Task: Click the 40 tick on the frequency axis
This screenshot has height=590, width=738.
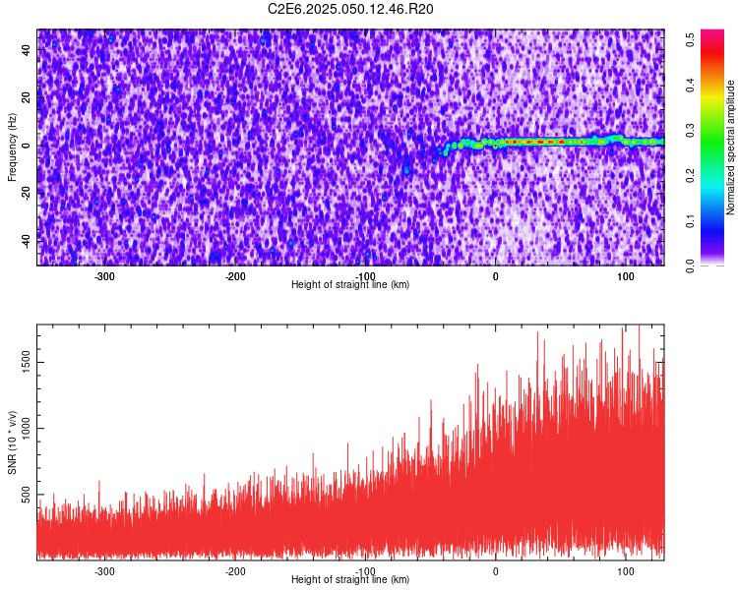Action: tap(27, 50)
